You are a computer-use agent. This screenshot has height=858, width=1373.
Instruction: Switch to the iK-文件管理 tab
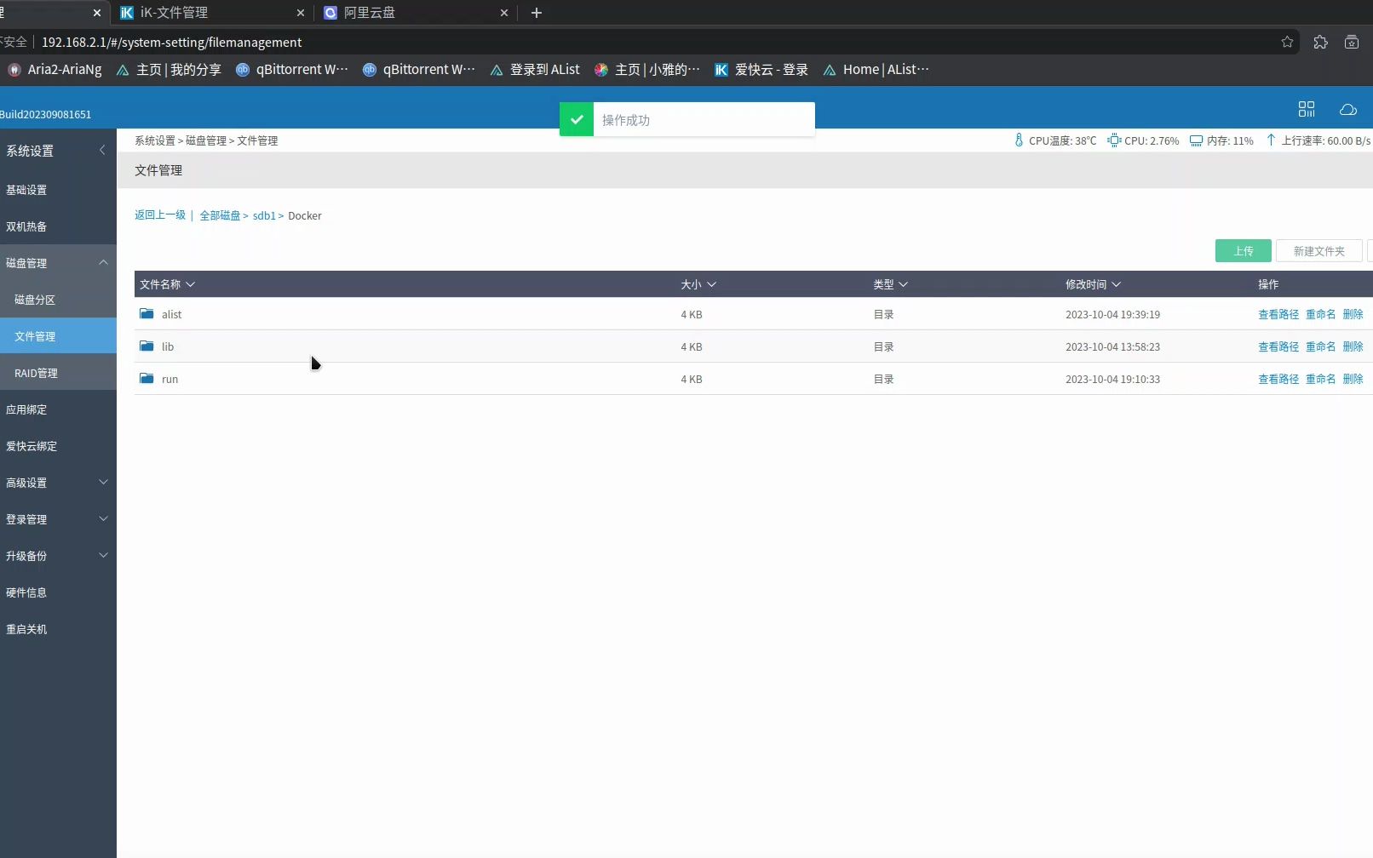tap(211, 13)
